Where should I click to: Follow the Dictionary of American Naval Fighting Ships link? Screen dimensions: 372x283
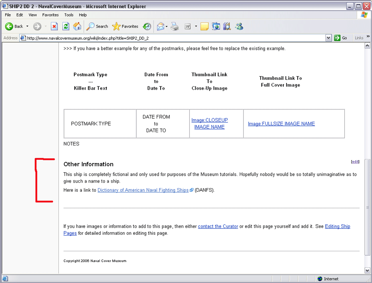pyautogui.click(x=143, y=190)
